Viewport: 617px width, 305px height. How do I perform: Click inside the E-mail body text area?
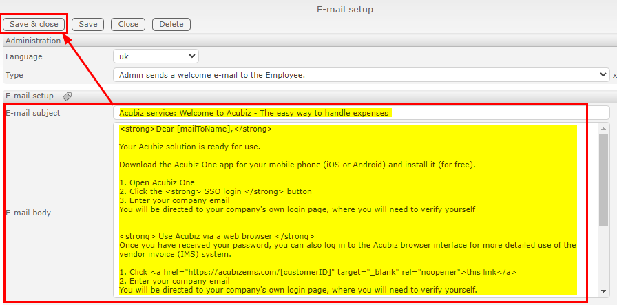(355, 210)
